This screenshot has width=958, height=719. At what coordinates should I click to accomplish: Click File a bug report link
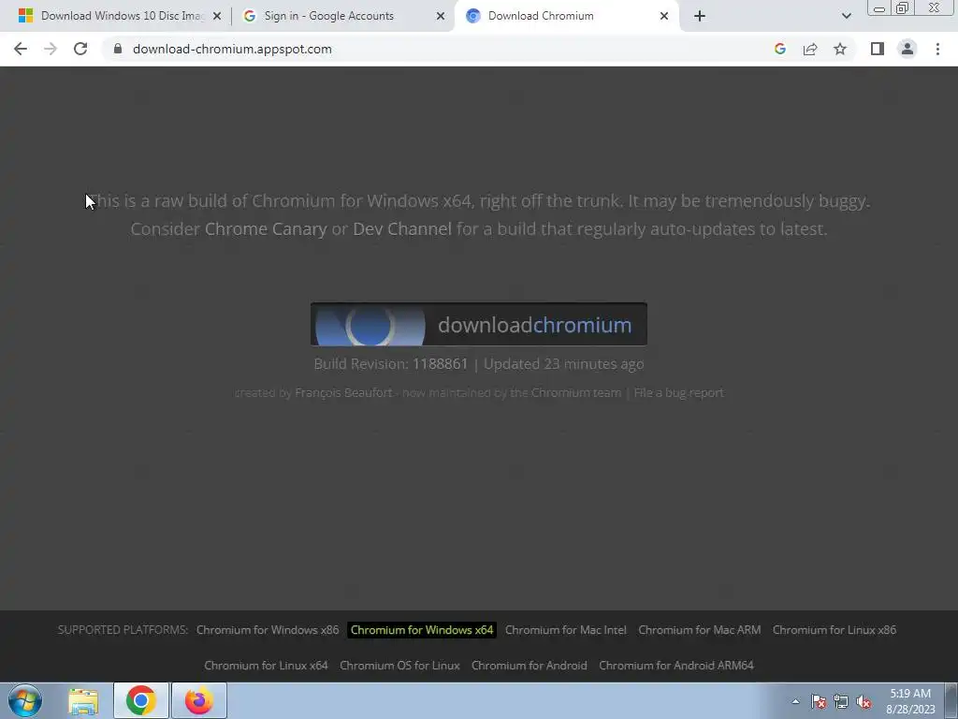pyautogui.click(x=678, y=392)
